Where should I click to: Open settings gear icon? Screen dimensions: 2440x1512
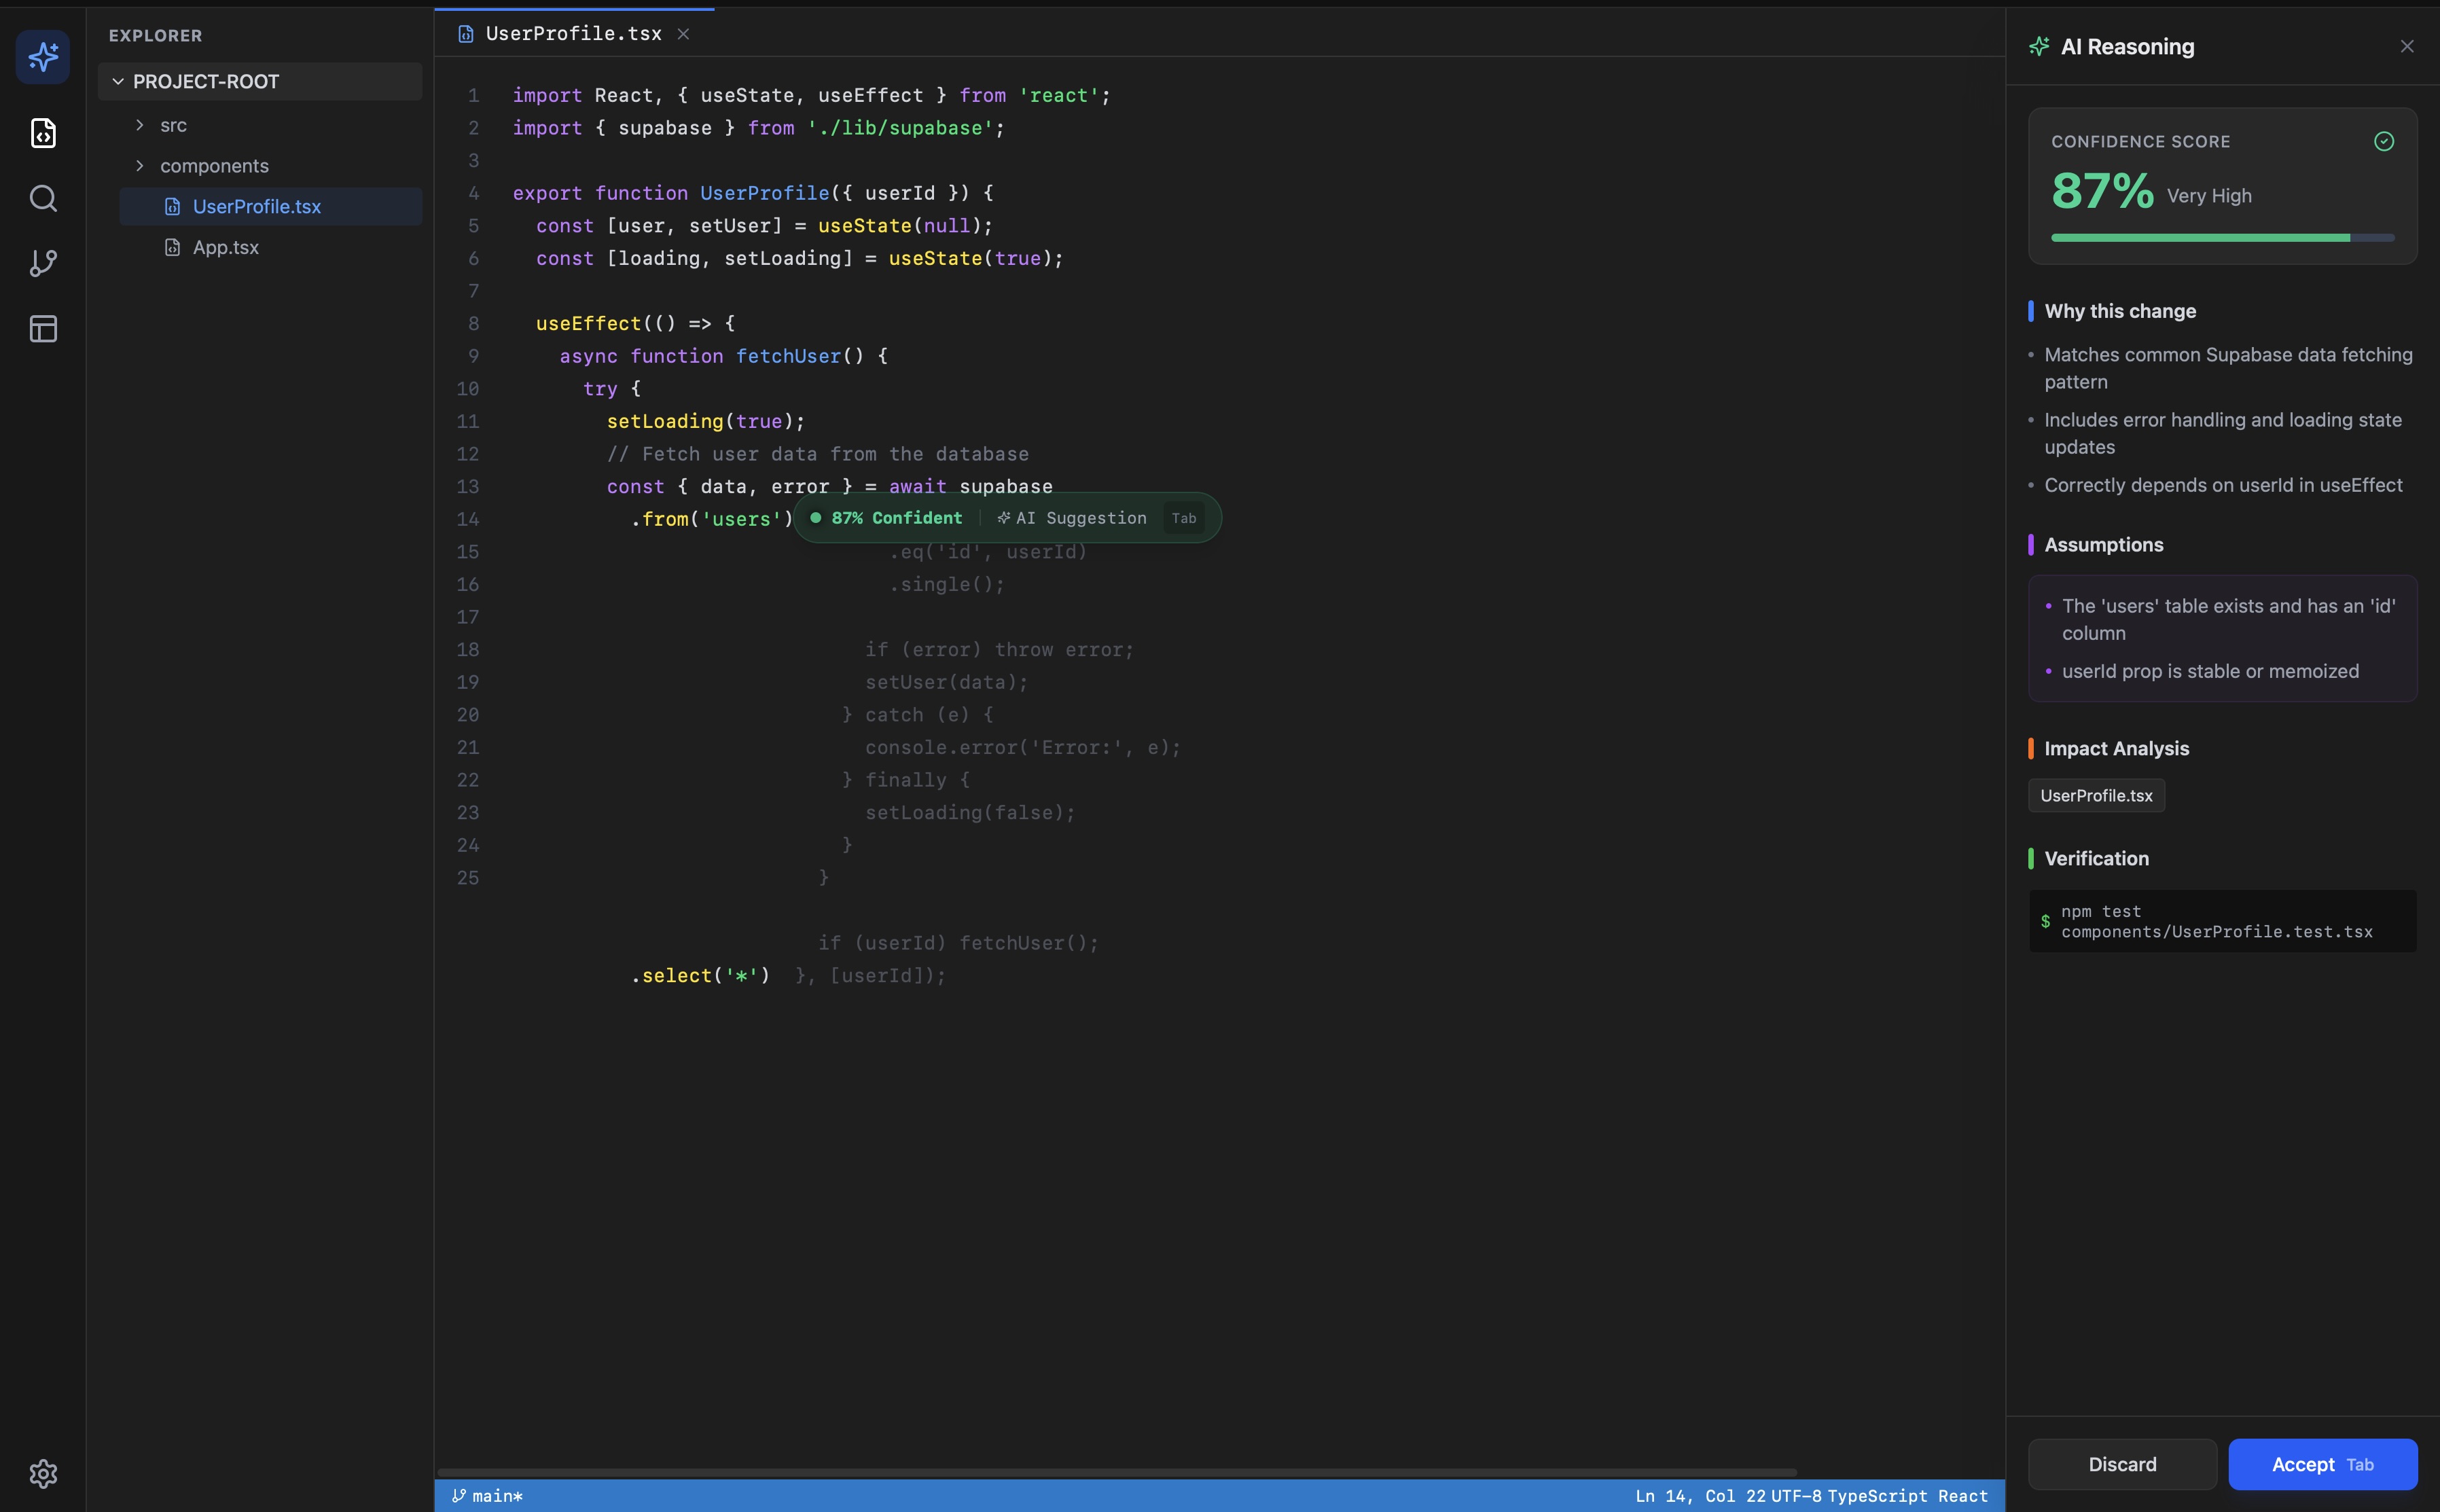43,1473
